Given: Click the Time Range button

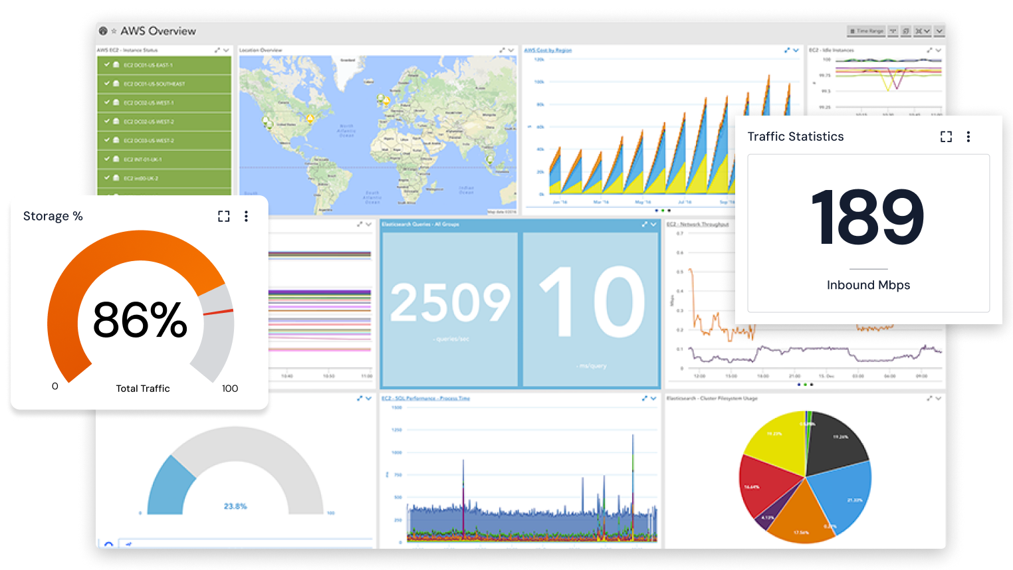Looking at the screenshot, I should click(x=865, y=31).
